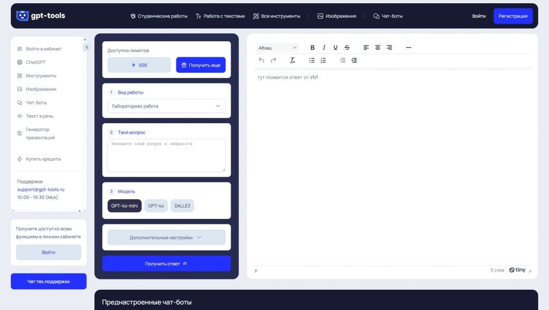Viewport: 549px width, 310px height.
Task: Select the GPT-4o-mini model
Action: coord(124,206)
